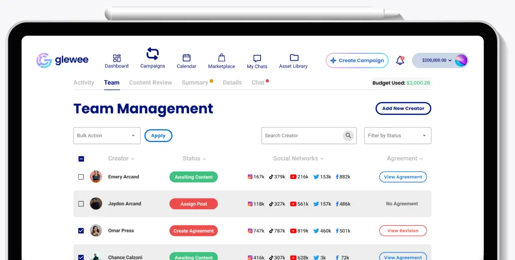The image size is (515, 260).
Task: Open Marketplace shopping bag icon
Action: click(x=221, y=58)
